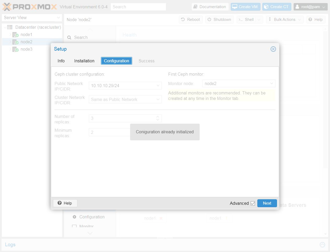Click the Logs text label
This screenshot has height=252, width=330.
pos(10,245)
